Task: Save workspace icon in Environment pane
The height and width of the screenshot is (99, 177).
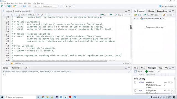Action: coord(139,15)
